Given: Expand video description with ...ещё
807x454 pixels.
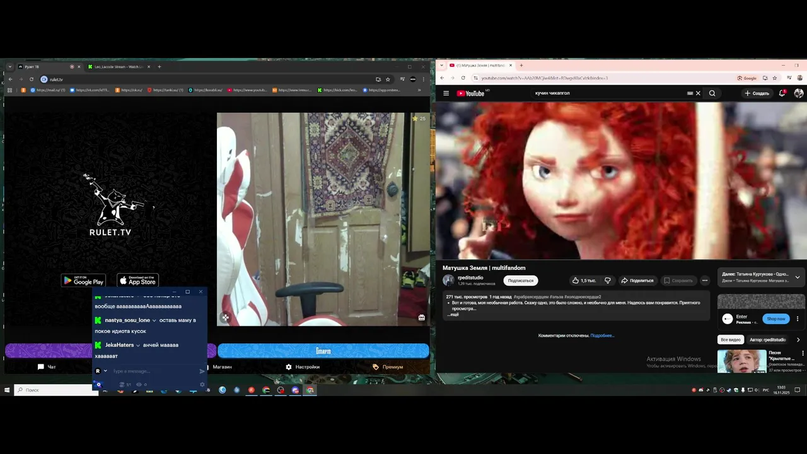Looking at the screenshot, I should click(x=453, y=314).
